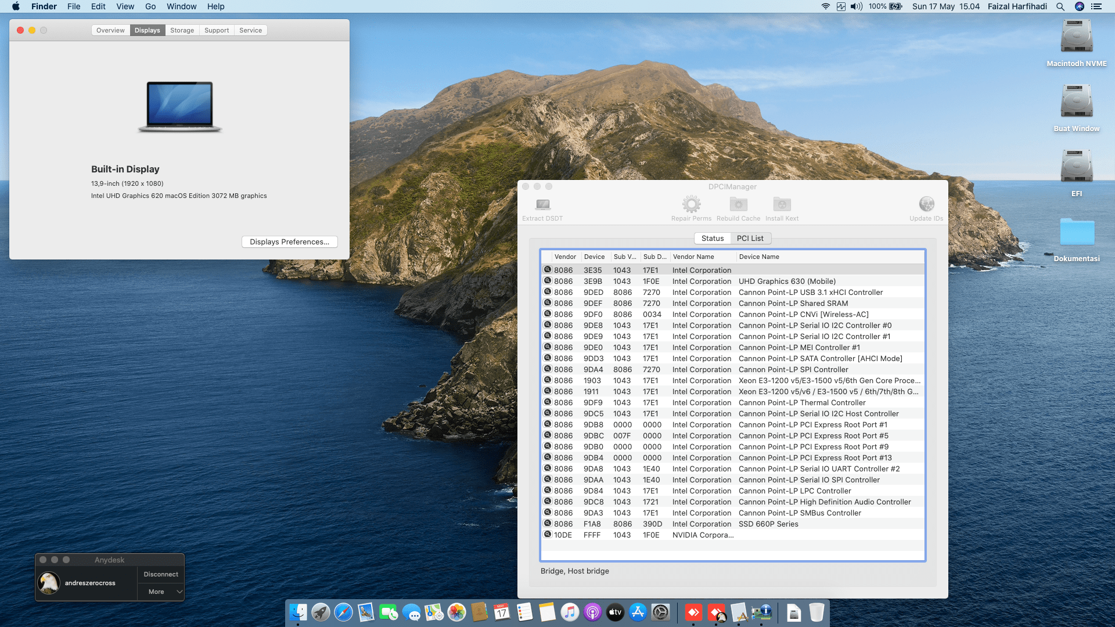This screenshot has width=1115, height=627.
Task: Click the Displays Preferences button
Action: click(289, 242)
